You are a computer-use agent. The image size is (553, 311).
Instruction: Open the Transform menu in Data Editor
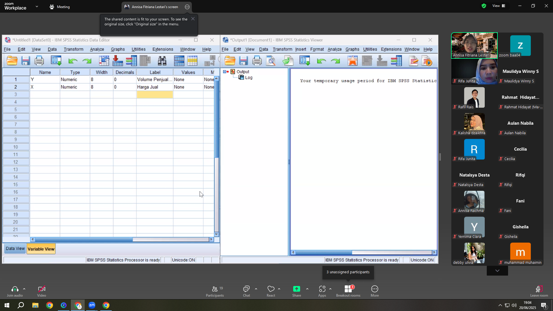[x=73, y=49]
